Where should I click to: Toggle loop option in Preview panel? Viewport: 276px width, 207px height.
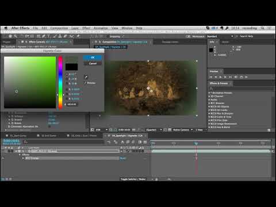pos(241,77)
